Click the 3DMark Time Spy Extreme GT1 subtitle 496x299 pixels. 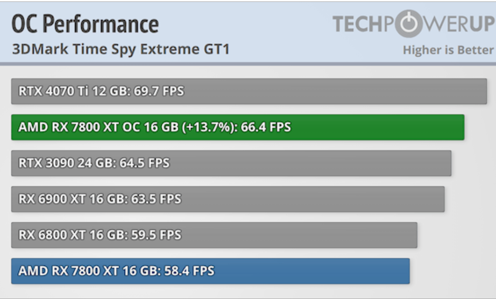click(x=120, y=49)
